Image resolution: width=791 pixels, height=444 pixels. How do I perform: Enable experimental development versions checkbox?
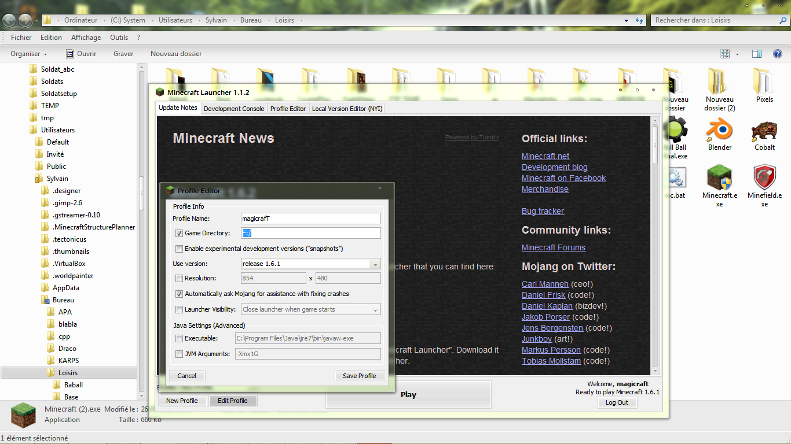pos(179,249)
